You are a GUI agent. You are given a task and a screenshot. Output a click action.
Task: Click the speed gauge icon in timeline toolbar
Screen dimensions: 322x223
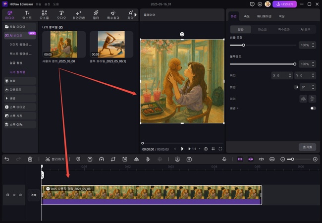(102, 159)
